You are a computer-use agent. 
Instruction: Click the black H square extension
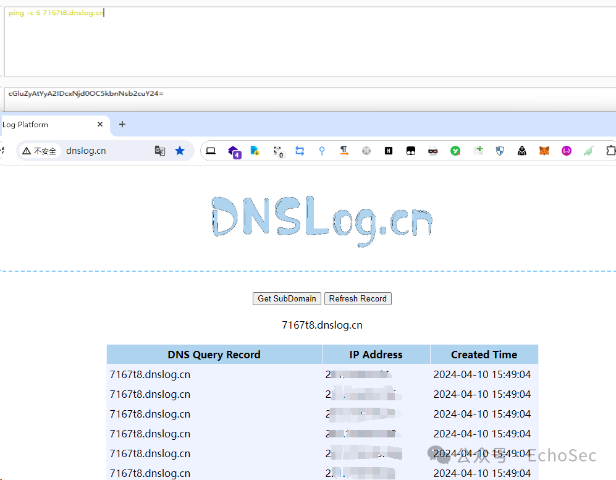389,151
